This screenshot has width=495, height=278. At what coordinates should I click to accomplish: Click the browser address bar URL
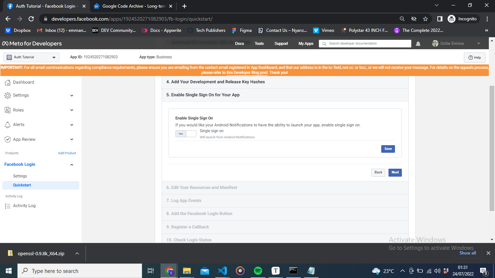point(132,19)
